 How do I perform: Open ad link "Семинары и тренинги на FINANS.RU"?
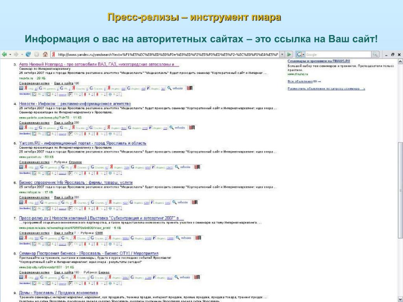(319, 61)
